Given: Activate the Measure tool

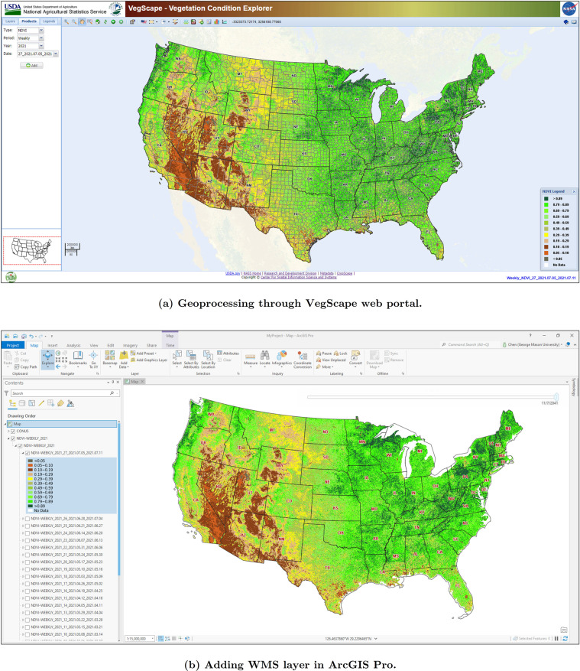Looking at the screenshot, I should click(x=251, y=358).
